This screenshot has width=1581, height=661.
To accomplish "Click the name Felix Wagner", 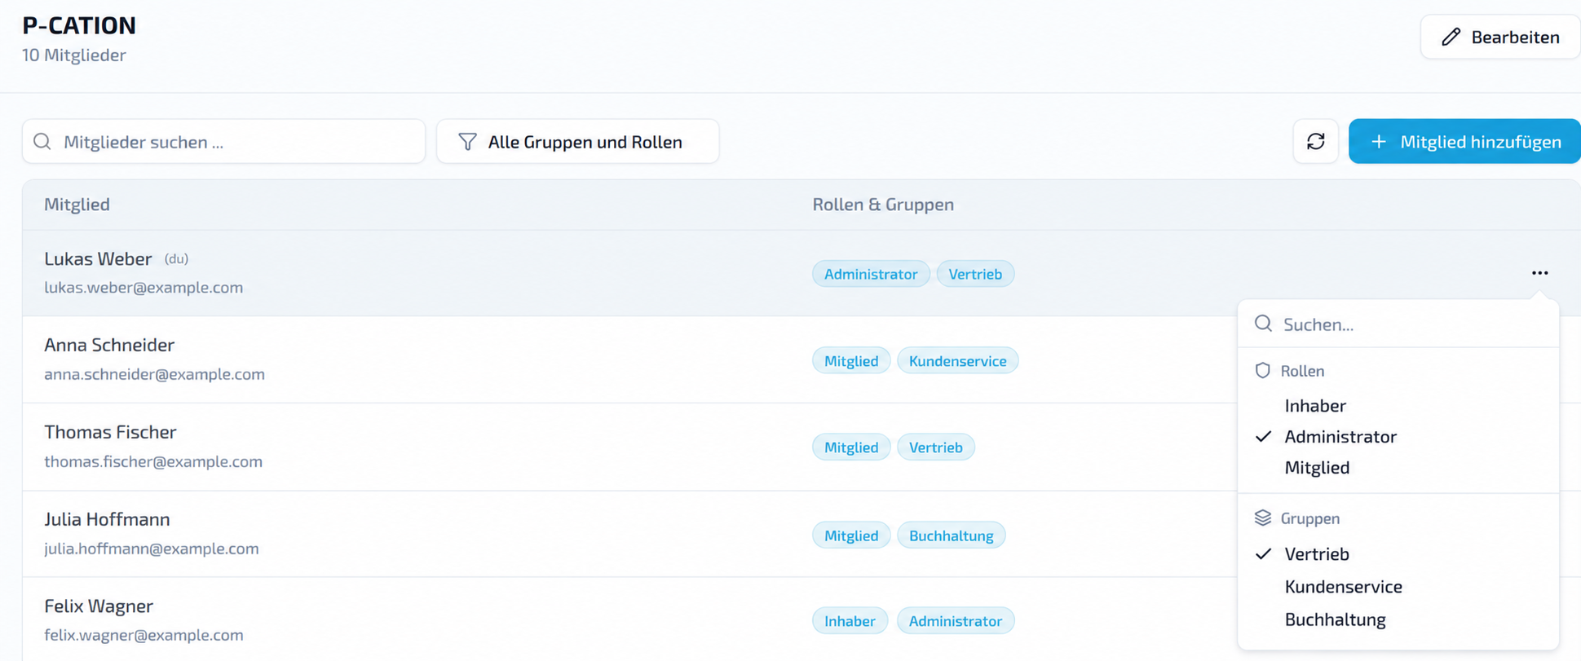I will point(99,606).
